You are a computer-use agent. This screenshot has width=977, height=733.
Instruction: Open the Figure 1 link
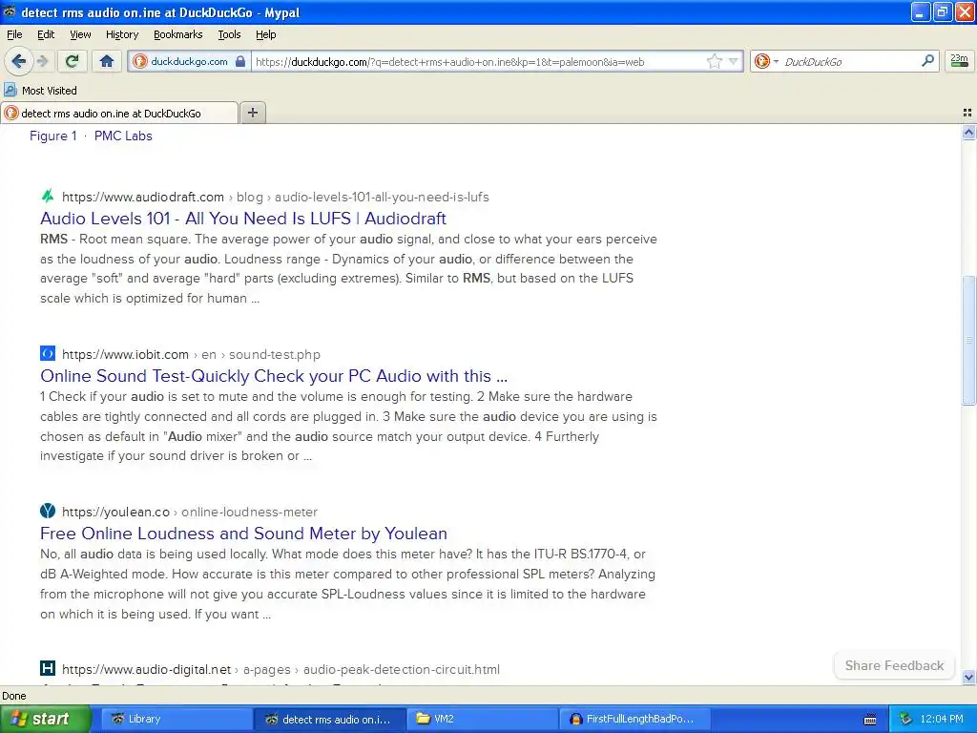(x=53, y=136)
